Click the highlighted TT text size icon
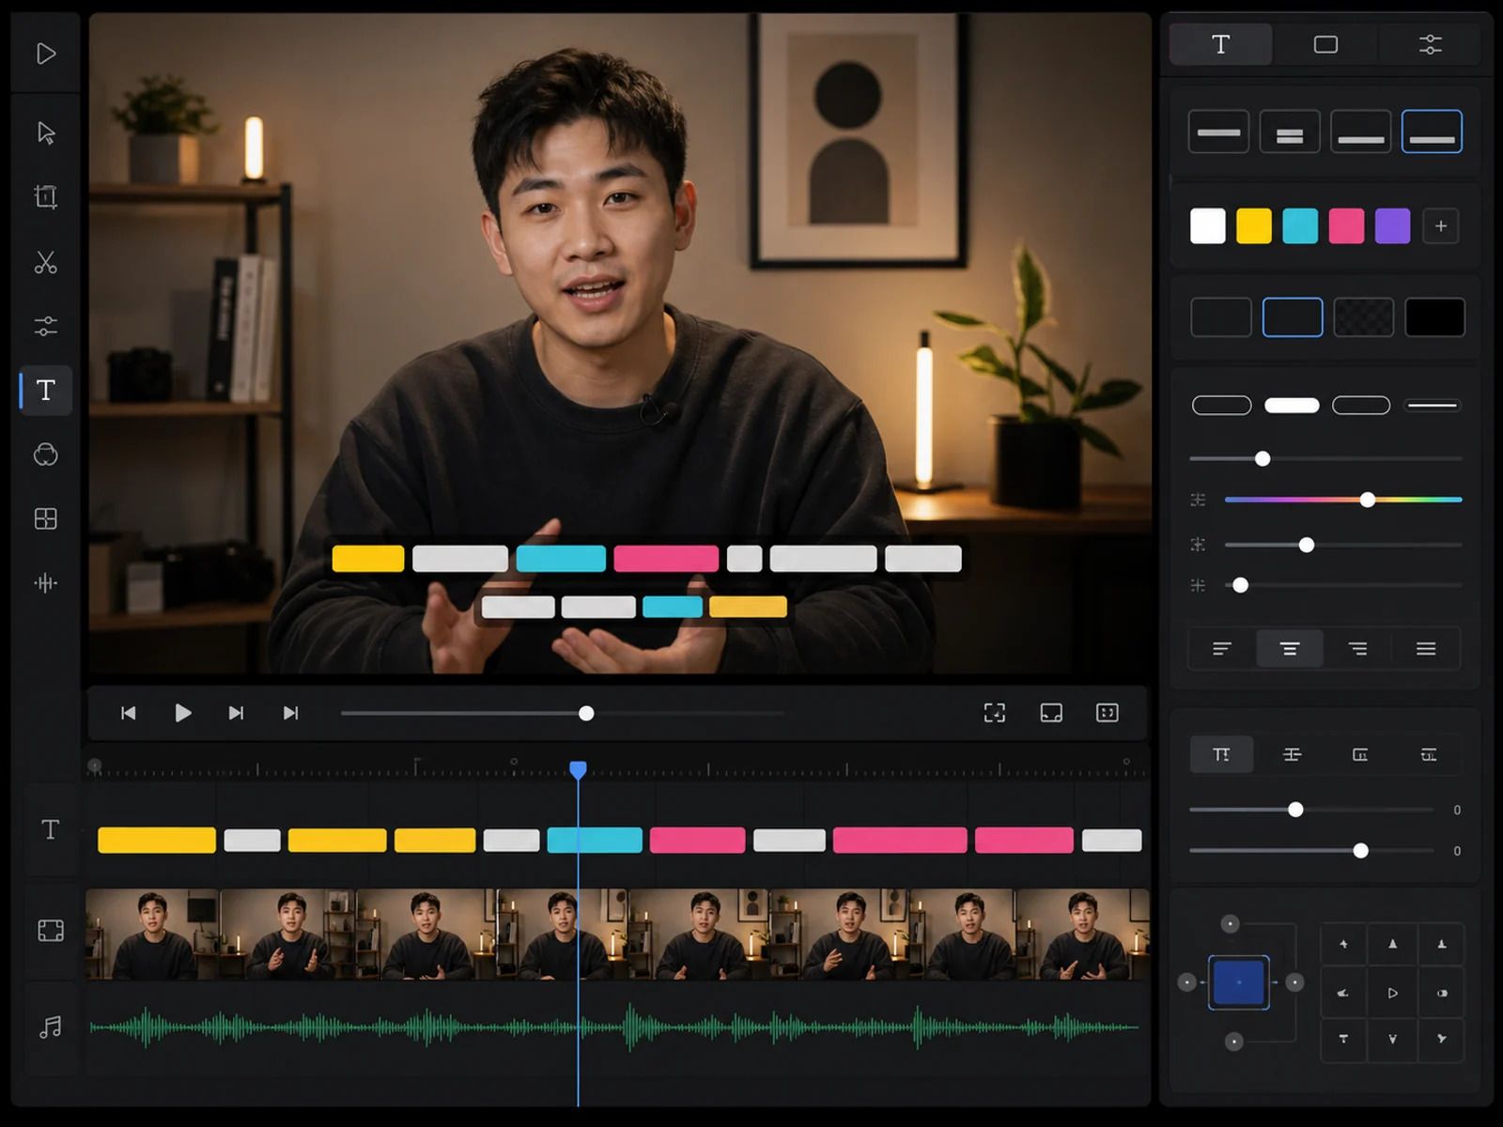This screenshot has width=1503, height=1127. pyautogui.click(x=1221, y=754)
